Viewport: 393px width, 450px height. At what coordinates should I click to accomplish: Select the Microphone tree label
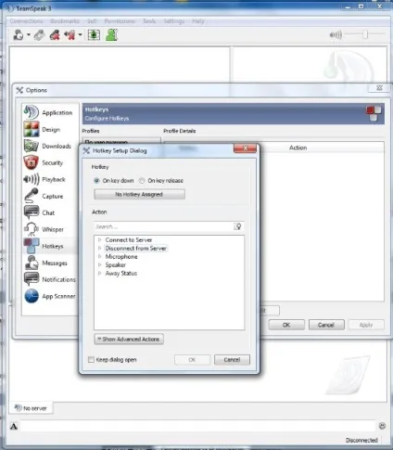121,257
